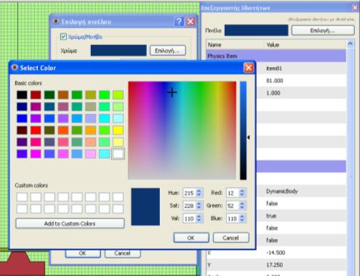Click the properties panel scrollbar up arrow
The width and height of the screenshot is (360, 276).
click(350, 44)
